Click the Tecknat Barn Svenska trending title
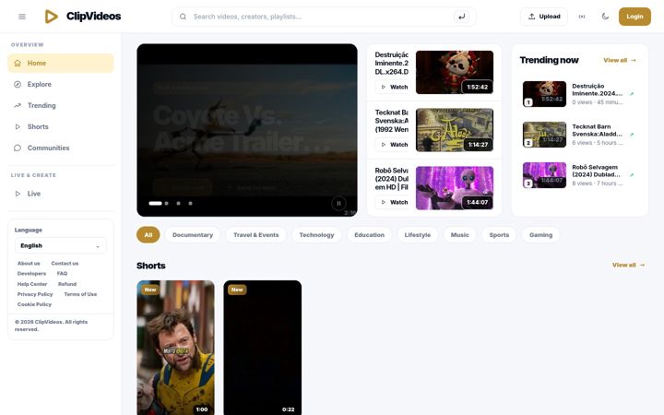This screenshot has height=415, width=664. 597,130
